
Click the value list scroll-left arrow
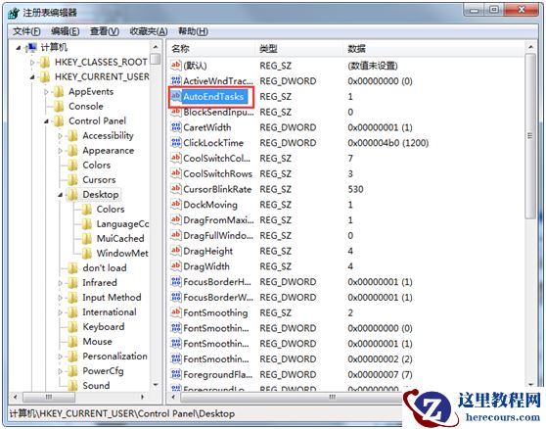pos(173,397)
